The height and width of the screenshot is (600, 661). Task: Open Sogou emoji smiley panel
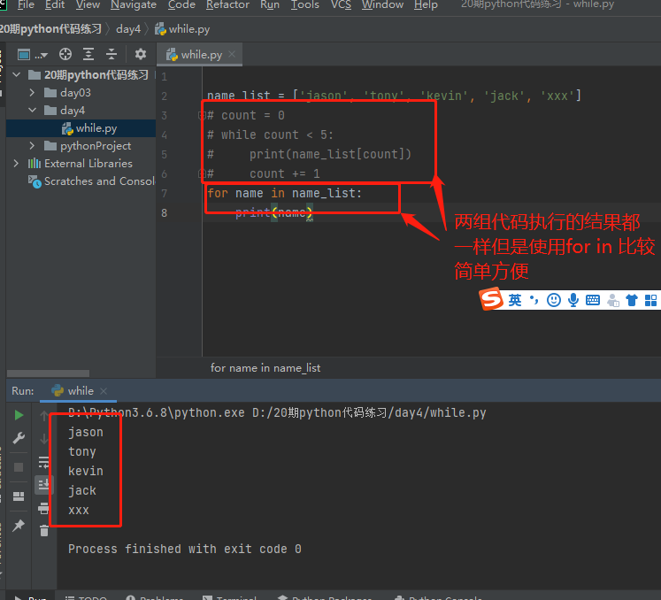point(554,300)
